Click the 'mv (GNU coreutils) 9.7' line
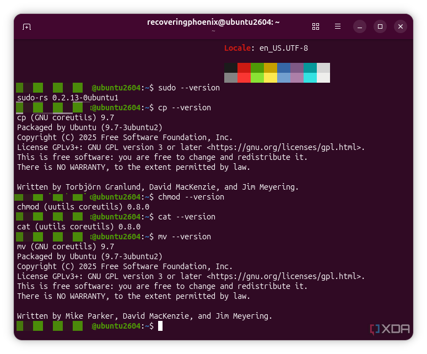 (x=66, y=246)
